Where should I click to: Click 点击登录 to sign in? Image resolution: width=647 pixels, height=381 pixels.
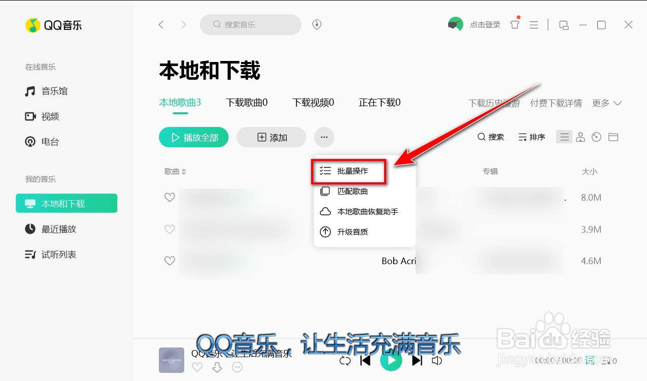pyautogui.click(x=485, y=25)
